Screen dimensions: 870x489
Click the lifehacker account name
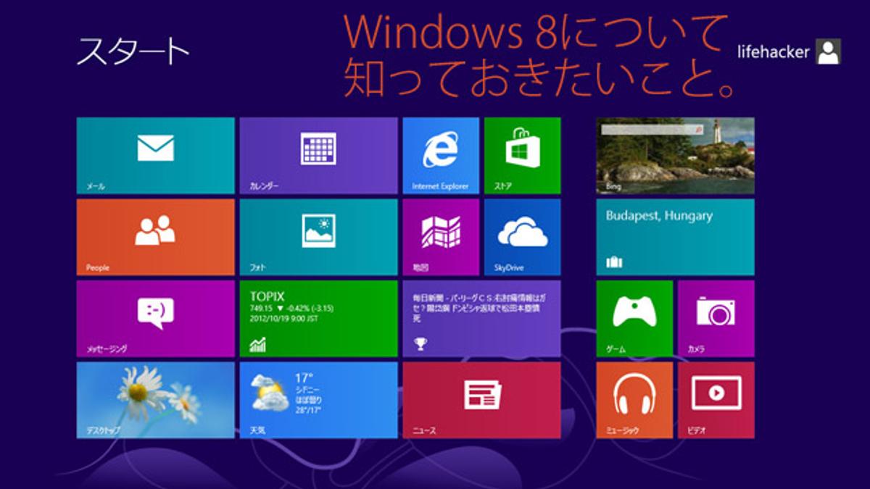coord(774,52)
